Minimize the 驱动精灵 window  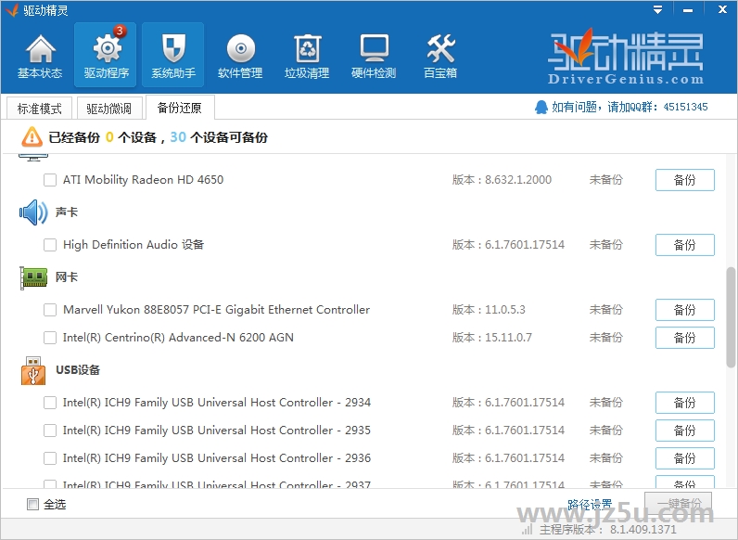(x=688, y=10)
